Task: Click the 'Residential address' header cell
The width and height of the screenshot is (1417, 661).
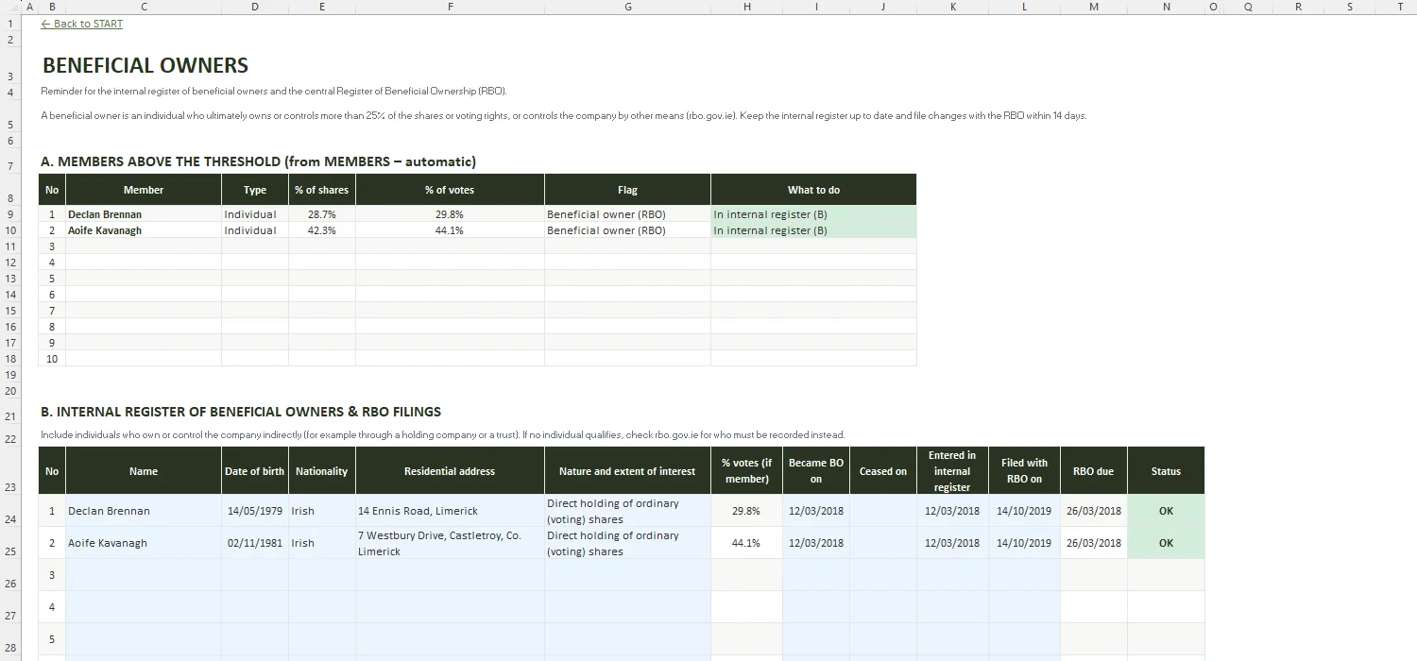Action: [450, 471]
